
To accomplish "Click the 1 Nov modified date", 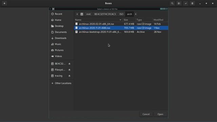I will pos(157,28).
